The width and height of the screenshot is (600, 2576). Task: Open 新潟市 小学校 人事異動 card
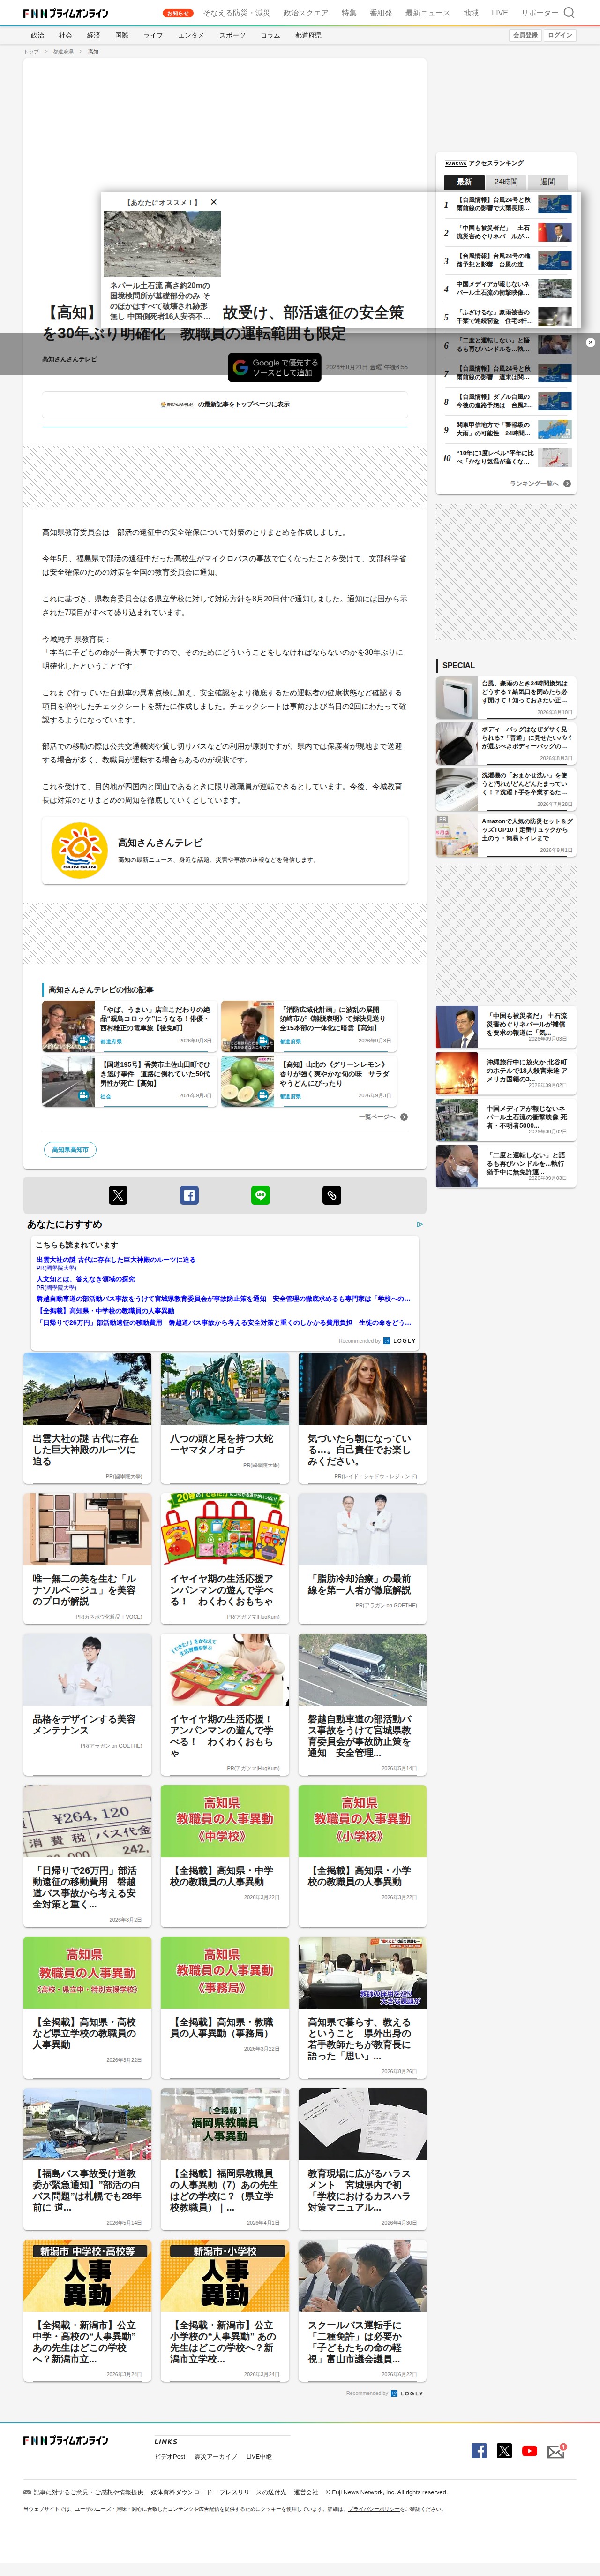click(x=225, y=2310)
